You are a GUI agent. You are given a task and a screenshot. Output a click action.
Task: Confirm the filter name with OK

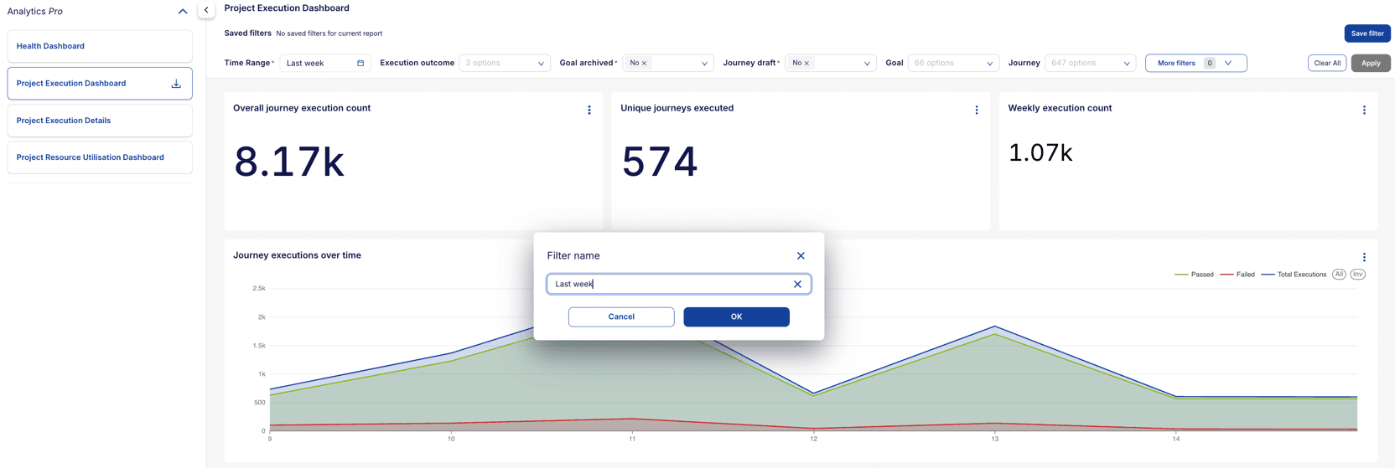coord(736,316)
